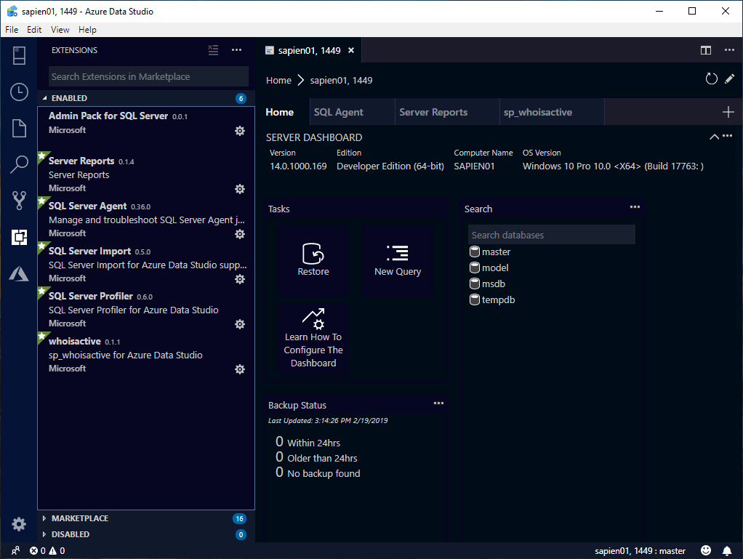Select the msdb database
This screenshot has width=743, height=559.
click(487, 284)
